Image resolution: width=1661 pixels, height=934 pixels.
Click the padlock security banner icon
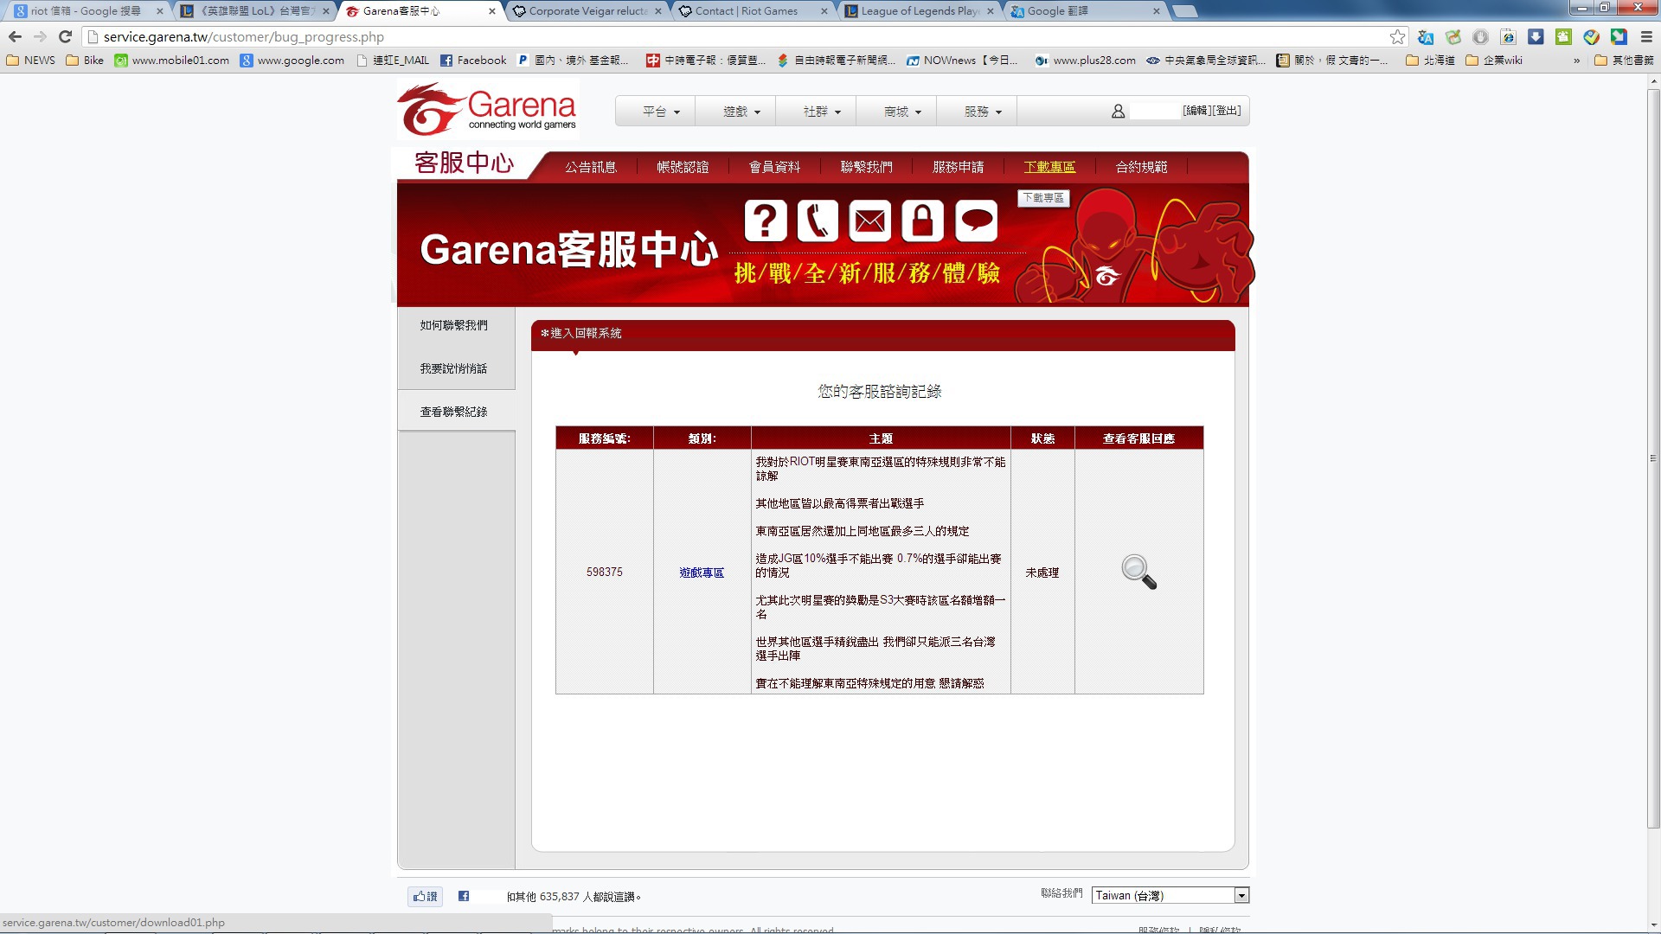[x=923, y=221]
